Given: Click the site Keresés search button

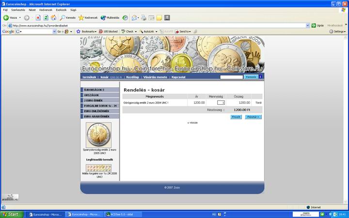Looking at the screenshot, I should tap(251, 77).
